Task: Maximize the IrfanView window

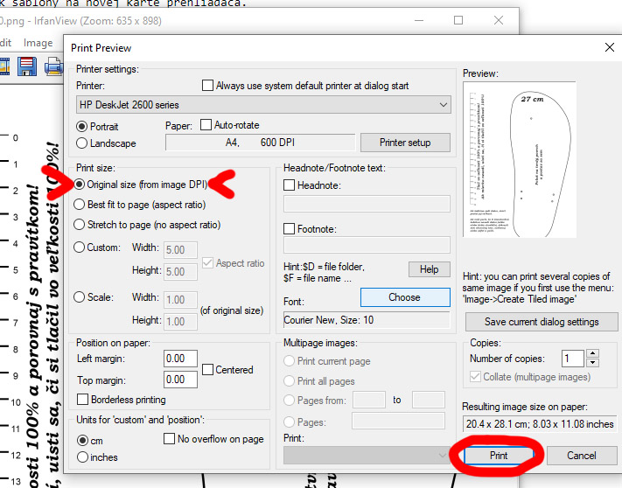Action: click(x=458, y=20)
